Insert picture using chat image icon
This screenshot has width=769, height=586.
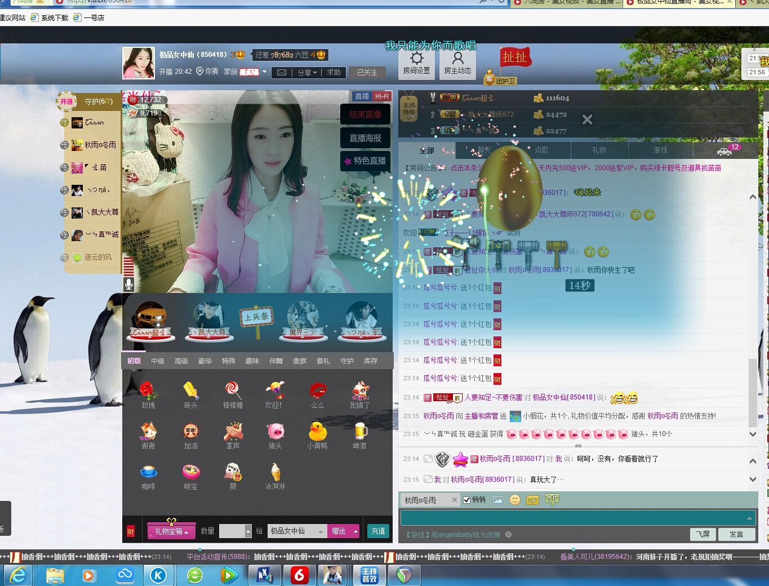click(x=497, y=500)
